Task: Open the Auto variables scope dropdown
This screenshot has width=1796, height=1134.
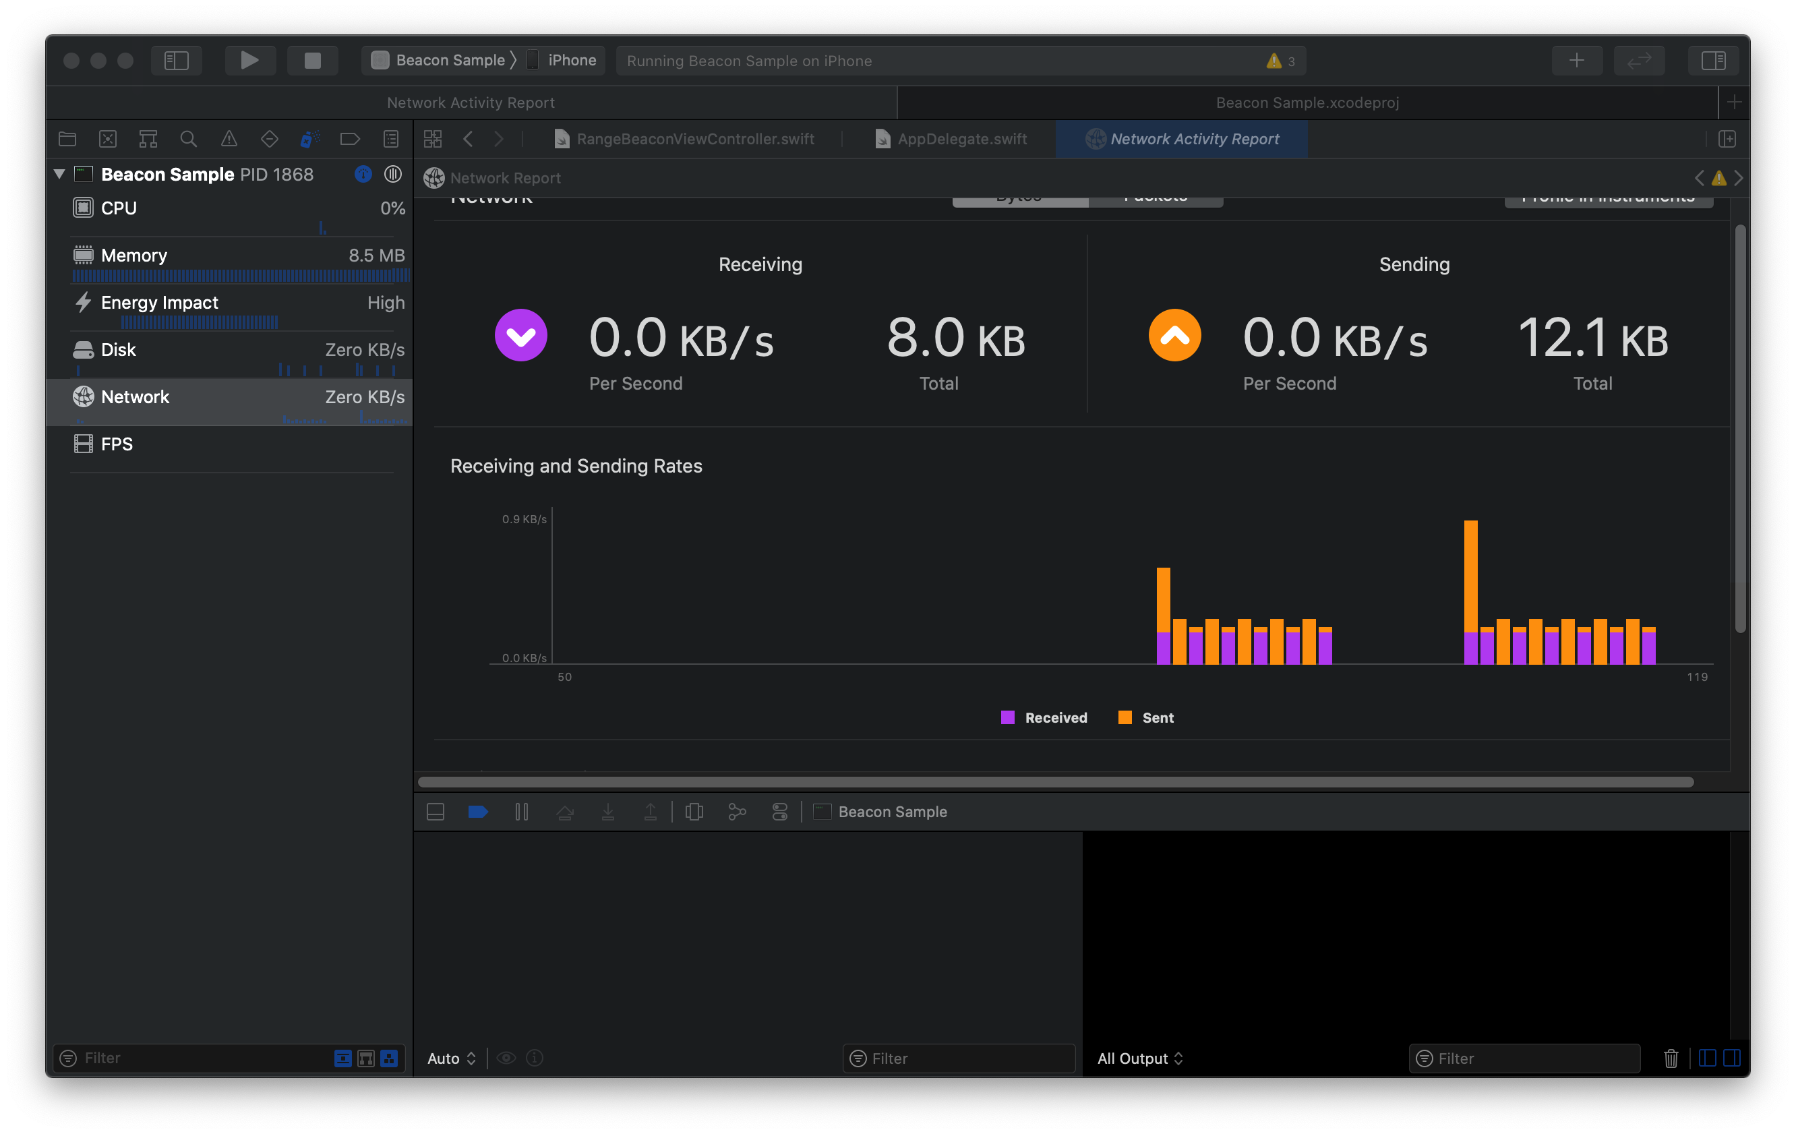Action: (451, 1058)
